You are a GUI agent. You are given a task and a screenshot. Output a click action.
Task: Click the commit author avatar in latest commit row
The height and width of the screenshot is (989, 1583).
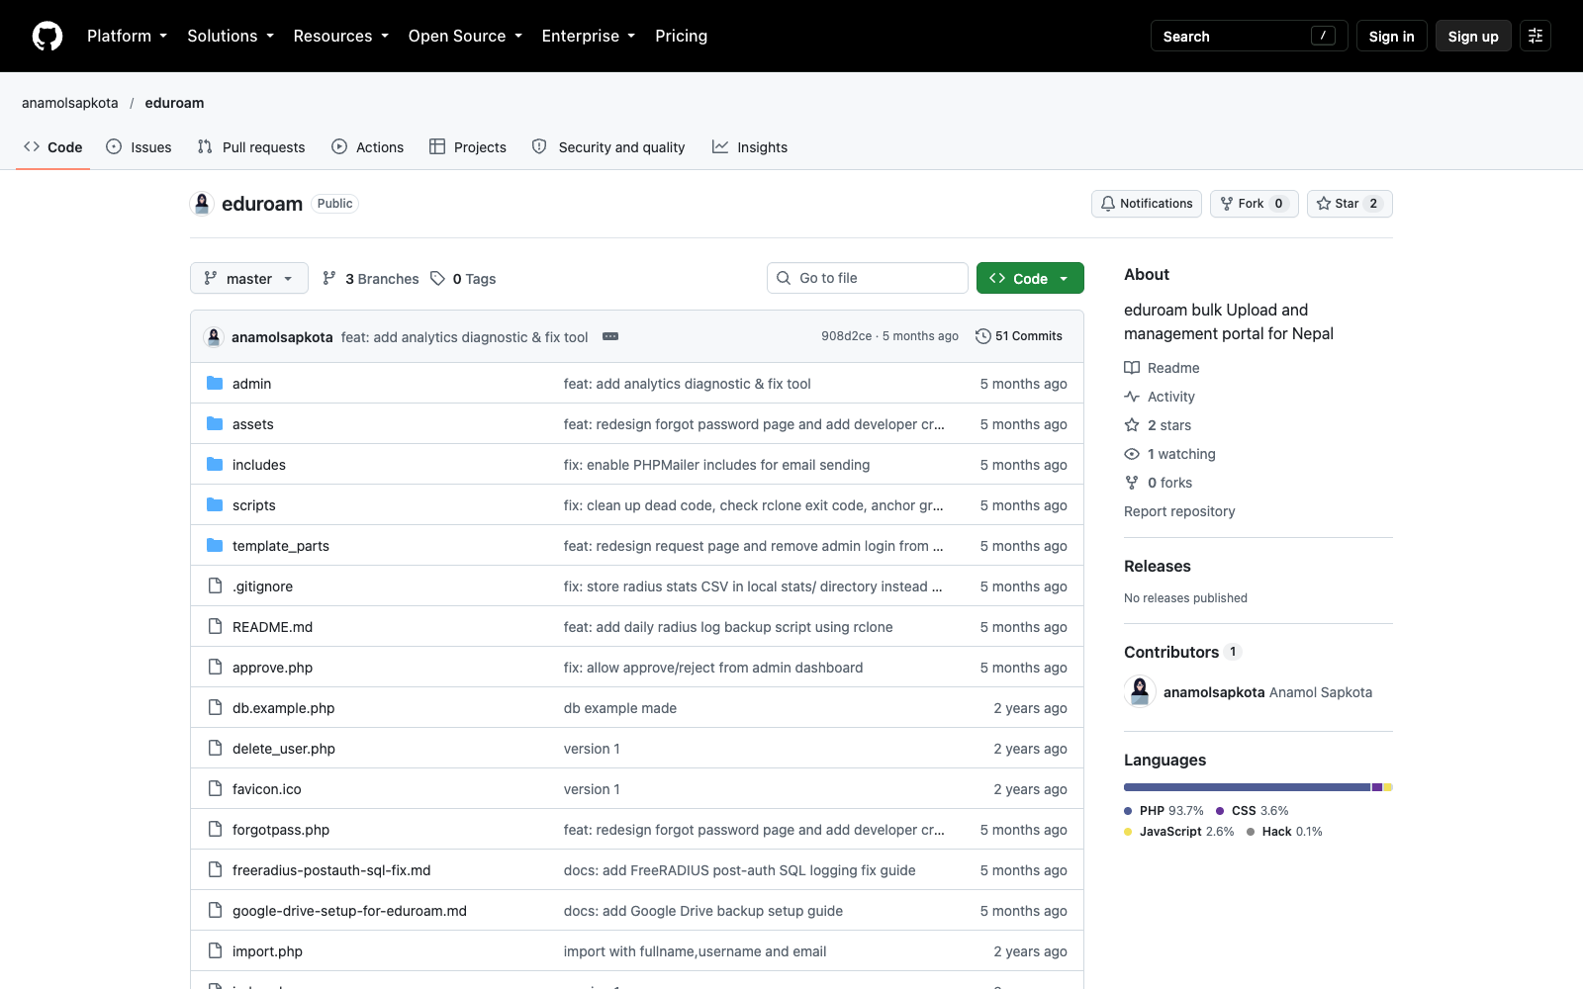point(214,336)
